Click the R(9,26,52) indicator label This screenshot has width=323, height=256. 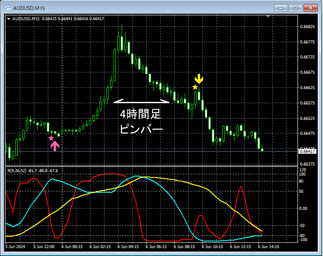pyautogui.click(x=17, y=171)
